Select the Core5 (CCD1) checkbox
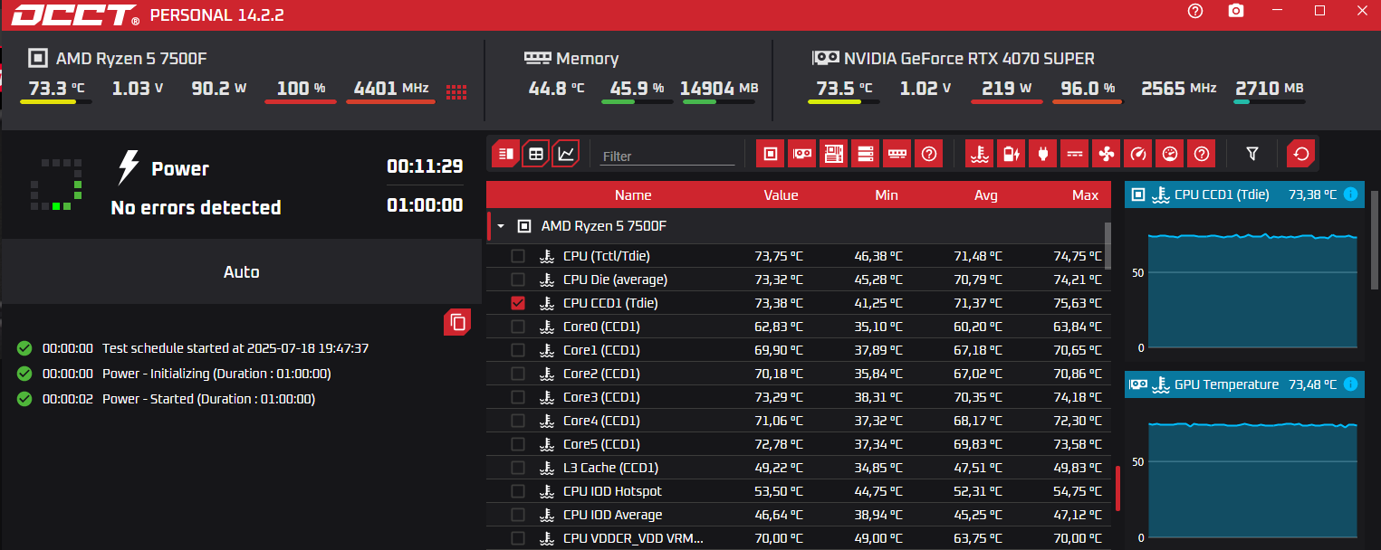 pos(518,444)
